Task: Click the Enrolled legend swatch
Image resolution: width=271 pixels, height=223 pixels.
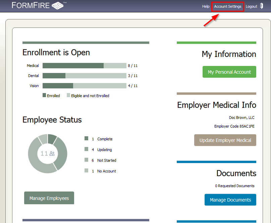Action: (x=44, y=95)
